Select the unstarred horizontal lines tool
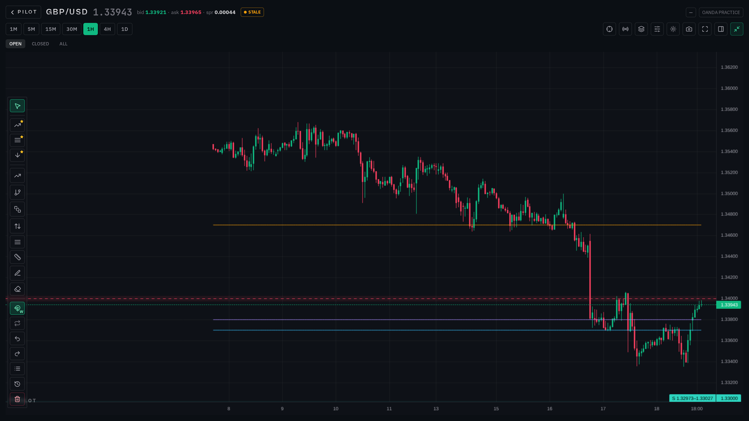Image resolution: width=749 pixels, height=421 pixels. 17,242
